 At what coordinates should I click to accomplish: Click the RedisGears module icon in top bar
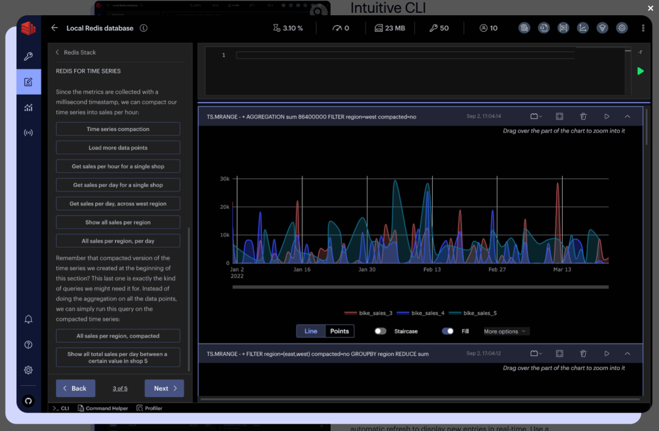click(622, 27)
